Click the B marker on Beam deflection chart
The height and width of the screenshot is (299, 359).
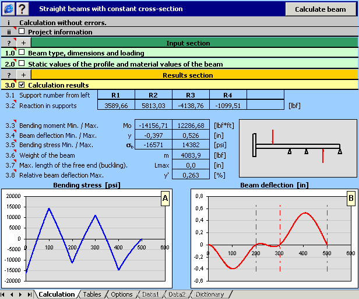351,199
